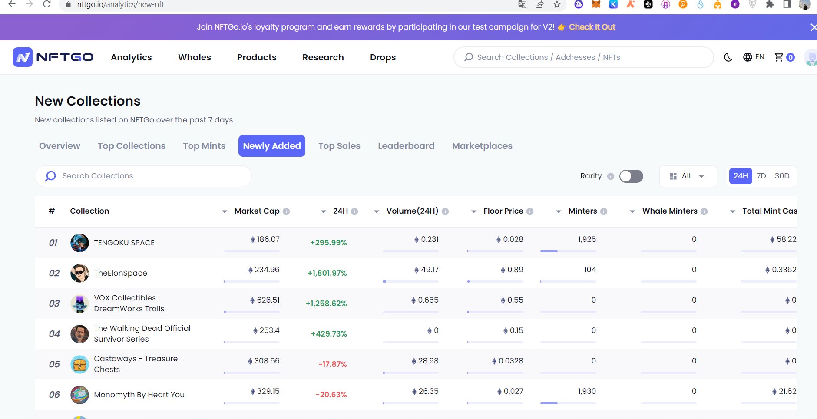Toggle the Rarity switch
The image size is (817, 419).
coord(631,176)
